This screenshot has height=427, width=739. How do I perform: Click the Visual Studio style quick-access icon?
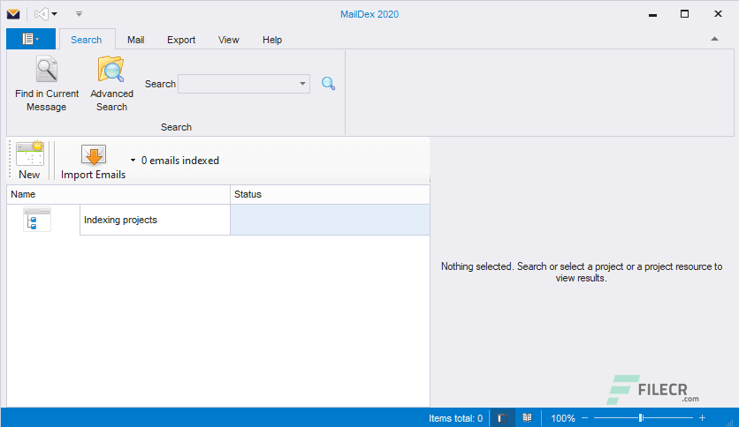coord(42,14)
